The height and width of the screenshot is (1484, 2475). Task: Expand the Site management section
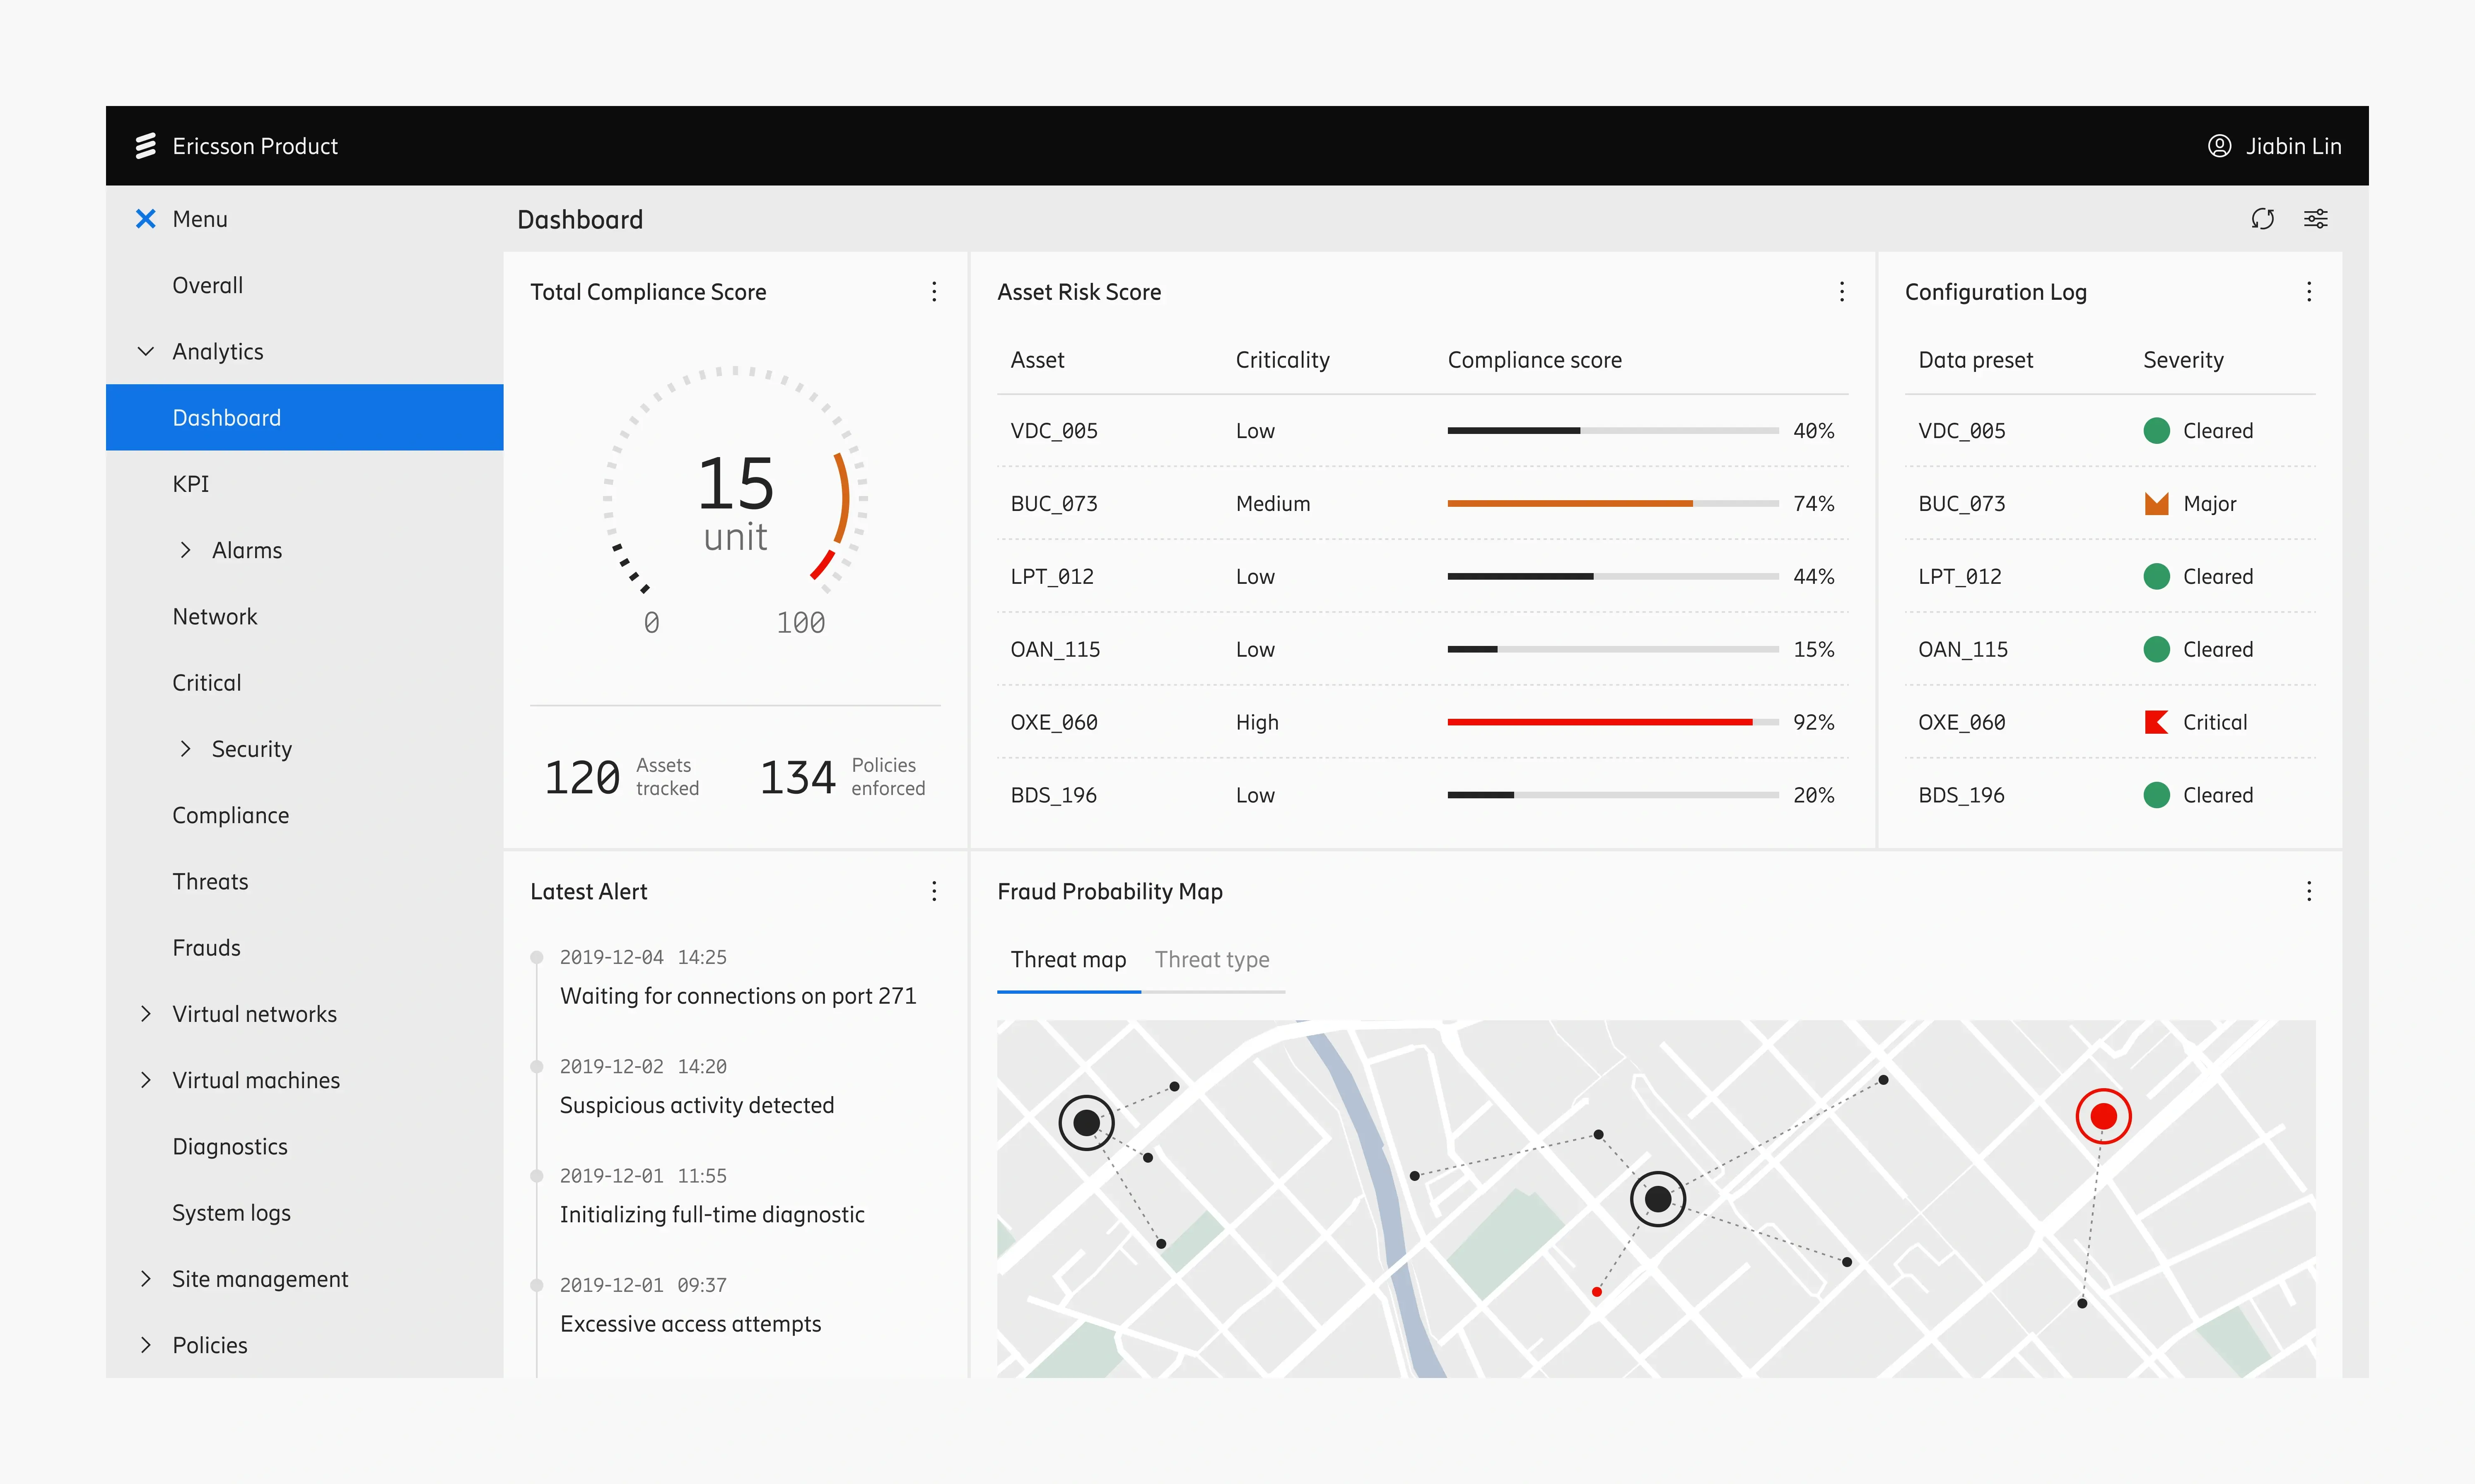pos(146,1279)
